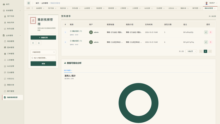Play video in row 1
220x124 pixels.
tap(76, 31)
